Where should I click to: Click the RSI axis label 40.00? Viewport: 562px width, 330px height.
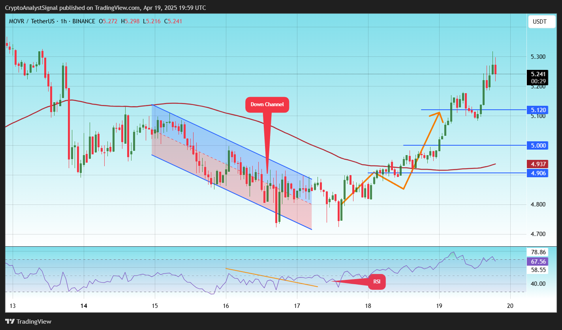point(539,283)
